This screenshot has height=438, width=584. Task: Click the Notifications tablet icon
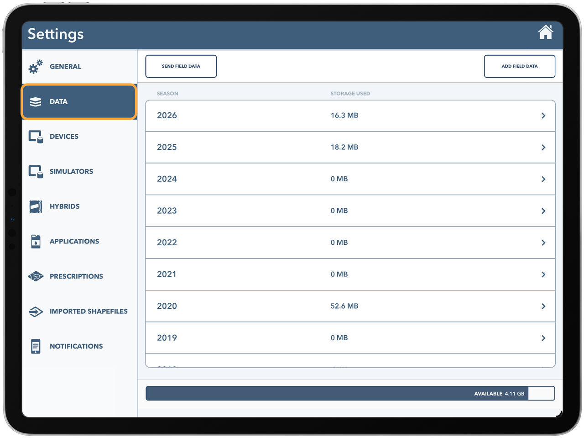tap(36, 346)
